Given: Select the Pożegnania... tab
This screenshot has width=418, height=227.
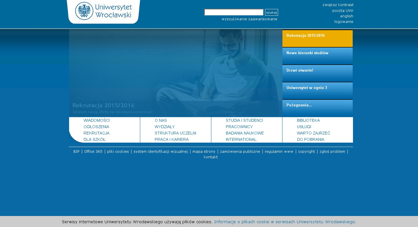Looking at the screenshot, I should (318, 108).
